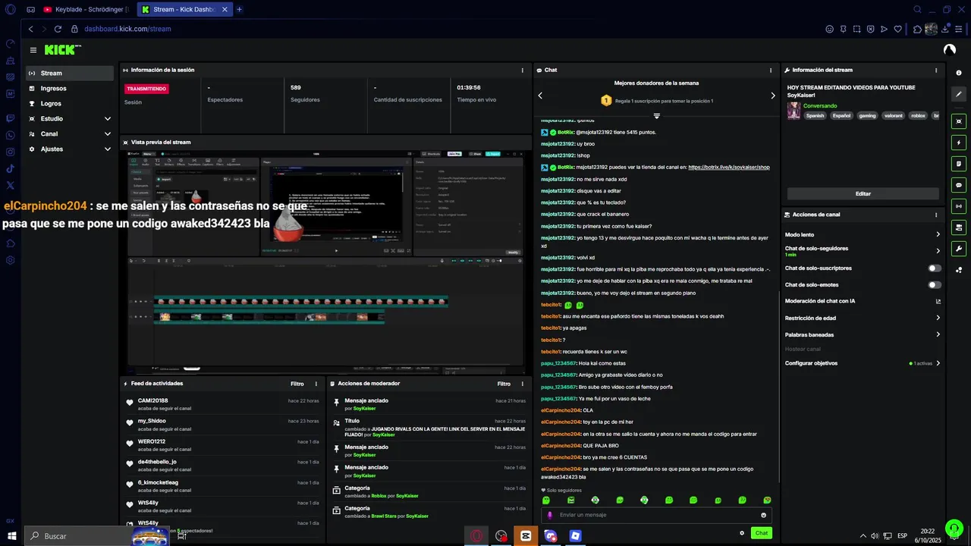Click the stream preview thumbnail
971x546 pixels.
click(325, 261)
